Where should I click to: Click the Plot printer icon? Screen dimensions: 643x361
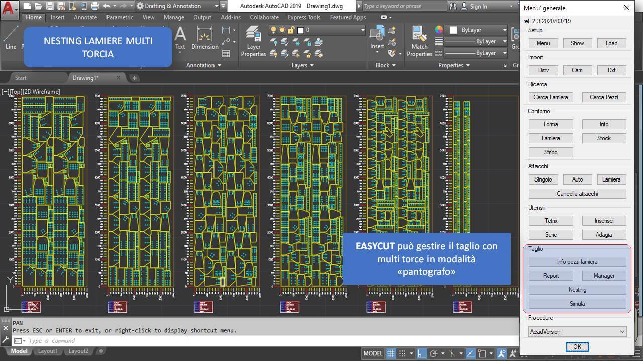click(94, 6)
